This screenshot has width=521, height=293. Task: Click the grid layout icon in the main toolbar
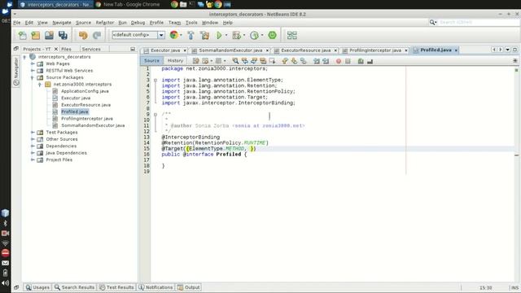point(291,35)
